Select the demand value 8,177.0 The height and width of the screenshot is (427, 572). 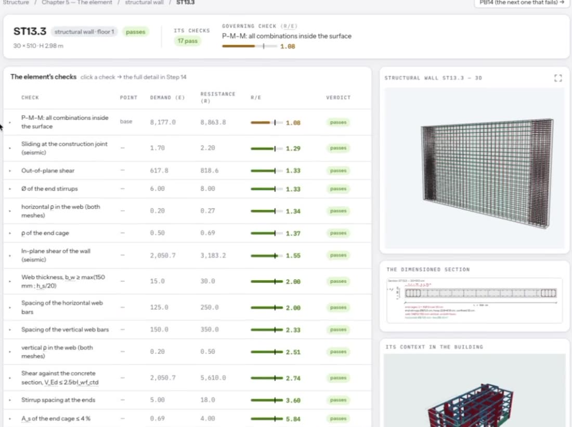pyautogui.click(x=163, y=122)
